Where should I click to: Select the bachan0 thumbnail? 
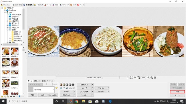[x=15, y=83]
